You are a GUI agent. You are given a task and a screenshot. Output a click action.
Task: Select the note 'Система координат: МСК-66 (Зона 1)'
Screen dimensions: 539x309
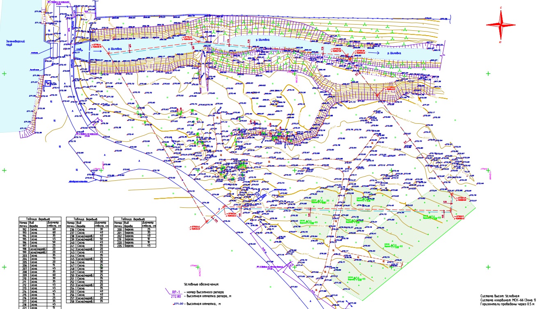point(508,300)
